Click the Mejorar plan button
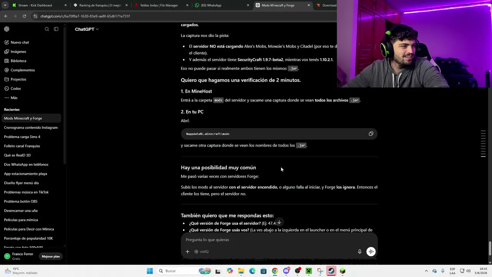492x277 pixels. (x=51, y=257)
